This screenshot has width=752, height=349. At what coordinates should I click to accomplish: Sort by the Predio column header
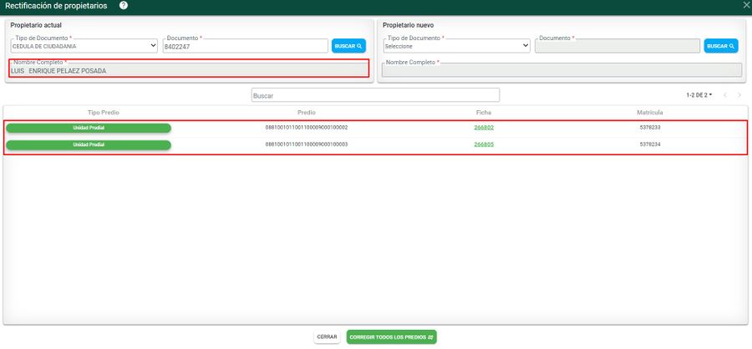click(x=306, y=112)
